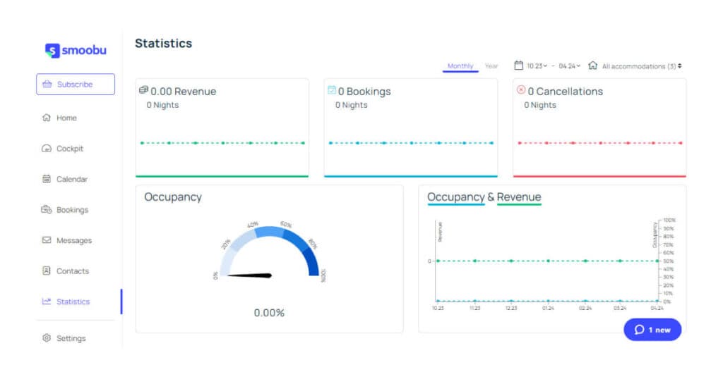Image resolution: width=723 pixels, height=379 pixels.
Task: Switch view to Year
Action: click(x=491, y=66)
